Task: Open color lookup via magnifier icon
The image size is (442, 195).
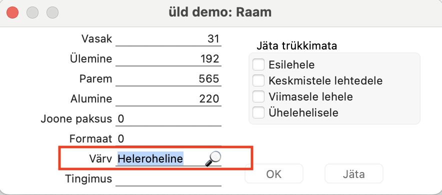Action: click(213, 158)
